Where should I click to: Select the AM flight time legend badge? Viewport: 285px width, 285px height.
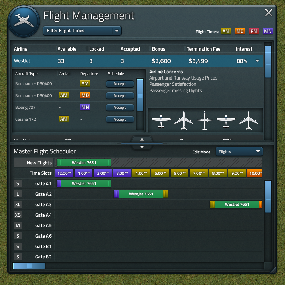(226, 31)
